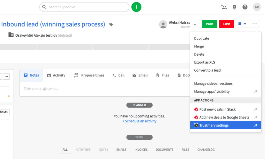
Task: Open the Call tab
Action: [119, 75]
